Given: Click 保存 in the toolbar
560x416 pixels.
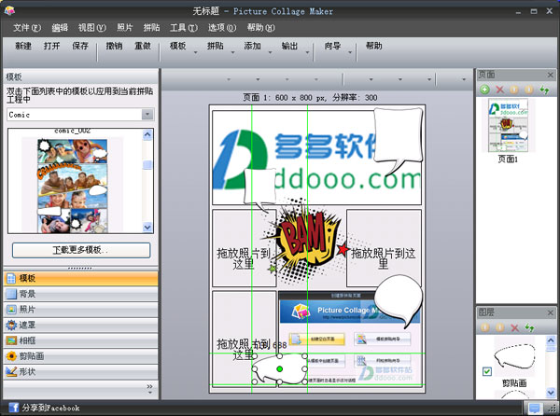Looking at the screenshot, I should (x=80, y=46).
